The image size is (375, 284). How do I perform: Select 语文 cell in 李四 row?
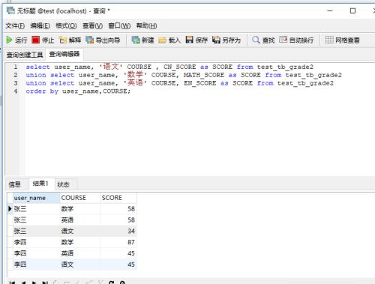tap(80, 265)
